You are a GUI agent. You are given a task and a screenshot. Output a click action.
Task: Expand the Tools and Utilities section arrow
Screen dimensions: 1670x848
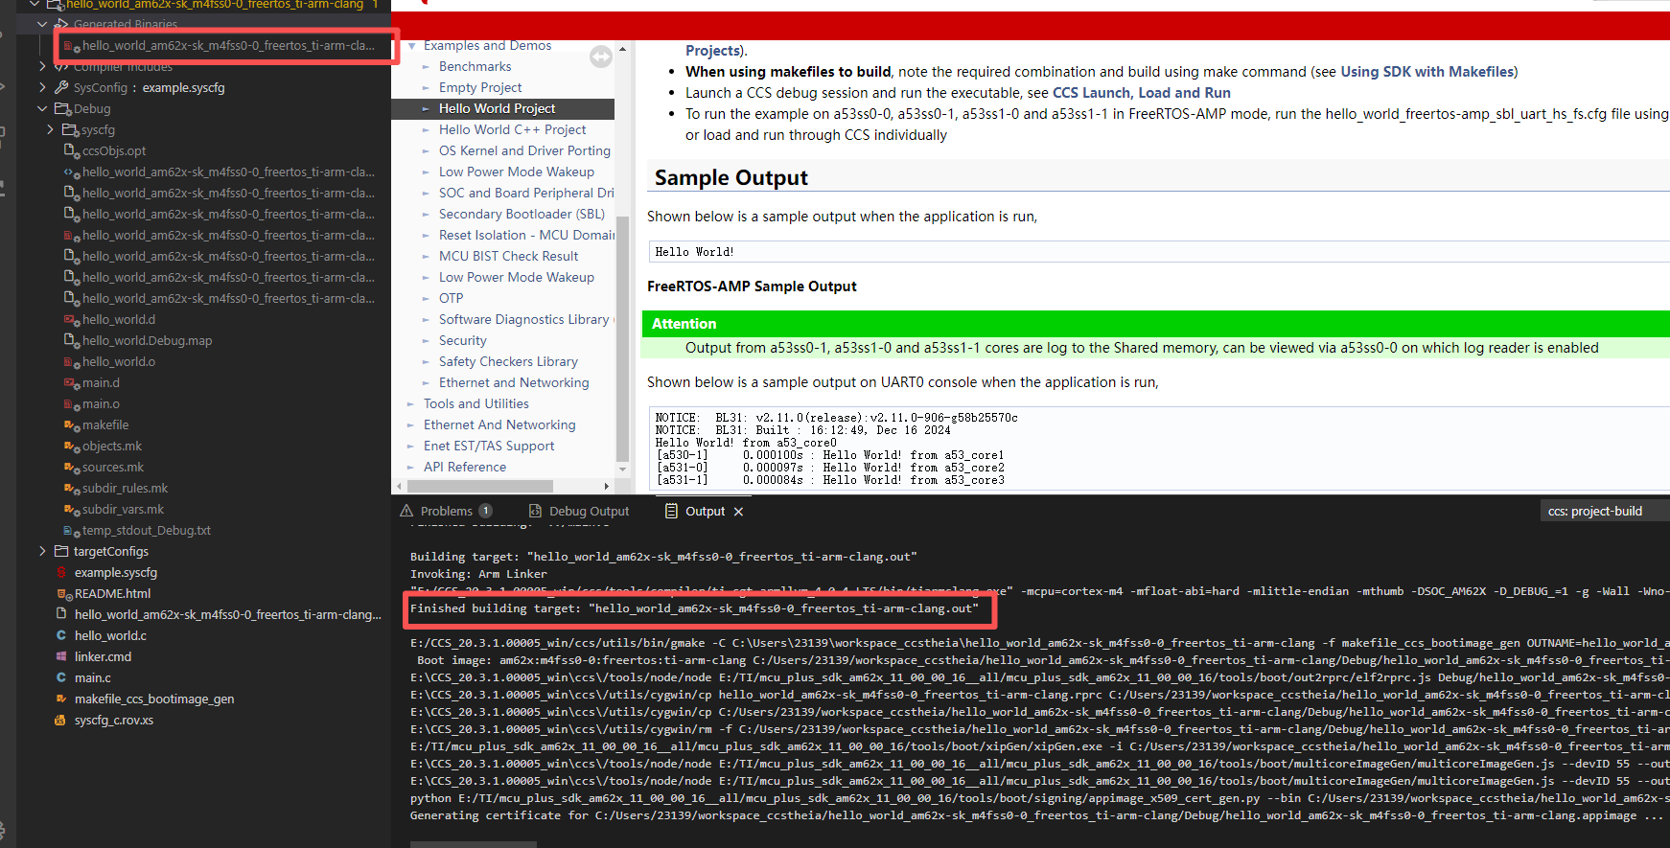click(411, 403)
